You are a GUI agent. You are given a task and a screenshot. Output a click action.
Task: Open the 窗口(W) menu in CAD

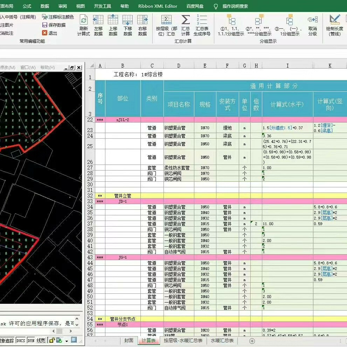[28, 68]
